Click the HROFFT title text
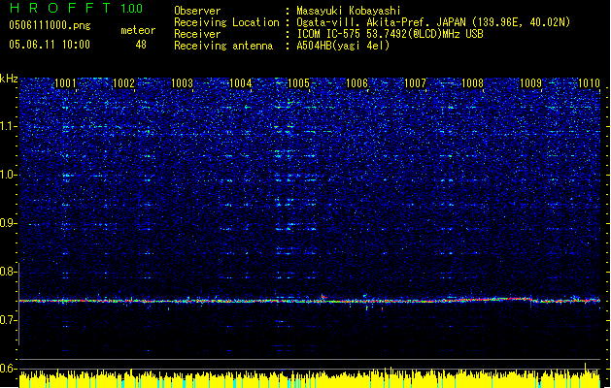This screenshot has height=388, width=611. pyautogui.click(x=60, y=8)
